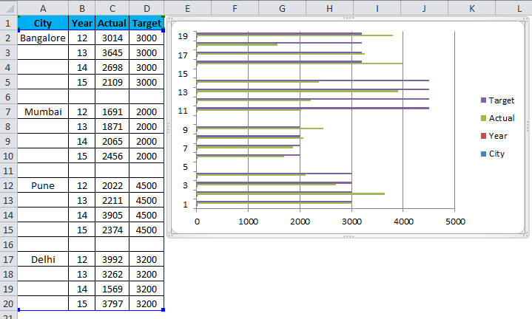
Task: Click the cell with value 2065
Action: pos(112,141)
